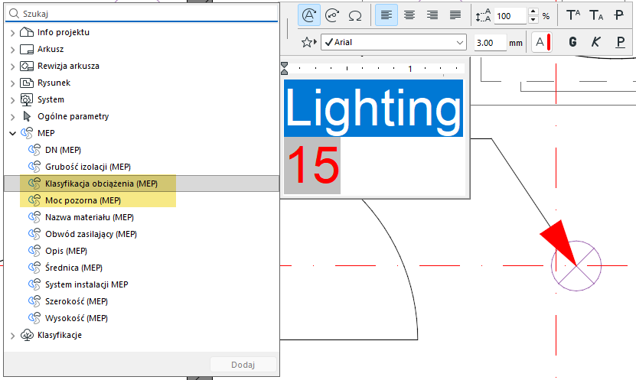Image resolution: width=636 pixels, height=380 pixels.
Task: Expand the Klasyfikacje group
Action: [x=12, y=336]
